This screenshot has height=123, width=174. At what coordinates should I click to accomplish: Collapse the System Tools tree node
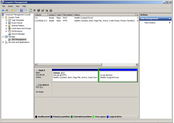pyautogui.click(x=3, y=17)
